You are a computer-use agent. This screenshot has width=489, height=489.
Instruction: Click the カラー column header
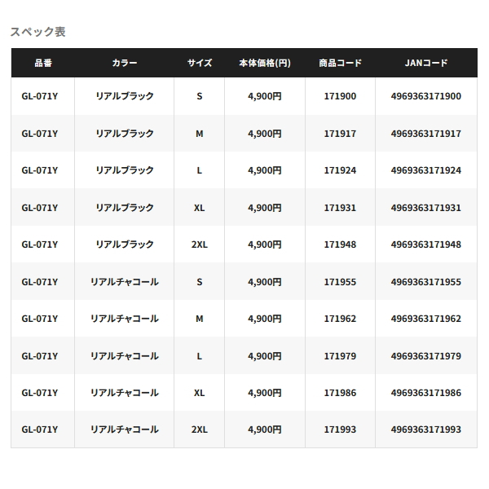click(125, 63)
